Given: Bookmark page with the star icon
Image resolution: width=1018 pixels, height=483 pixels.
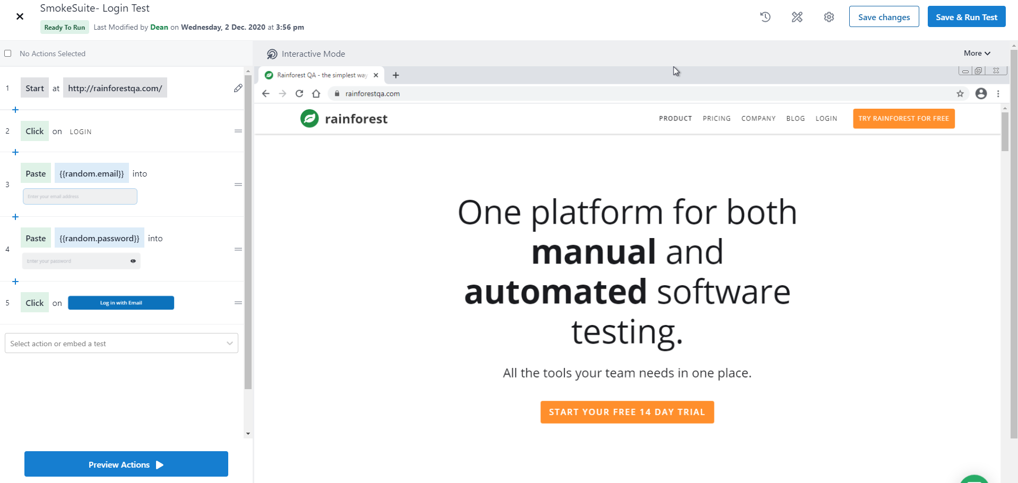Looking at the screenshot, I should point(960,94).
